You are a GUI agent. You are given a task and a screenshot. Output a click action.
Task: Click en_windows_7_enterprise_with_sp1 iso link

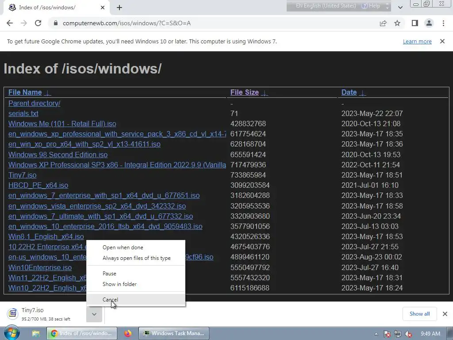point(104,195)
